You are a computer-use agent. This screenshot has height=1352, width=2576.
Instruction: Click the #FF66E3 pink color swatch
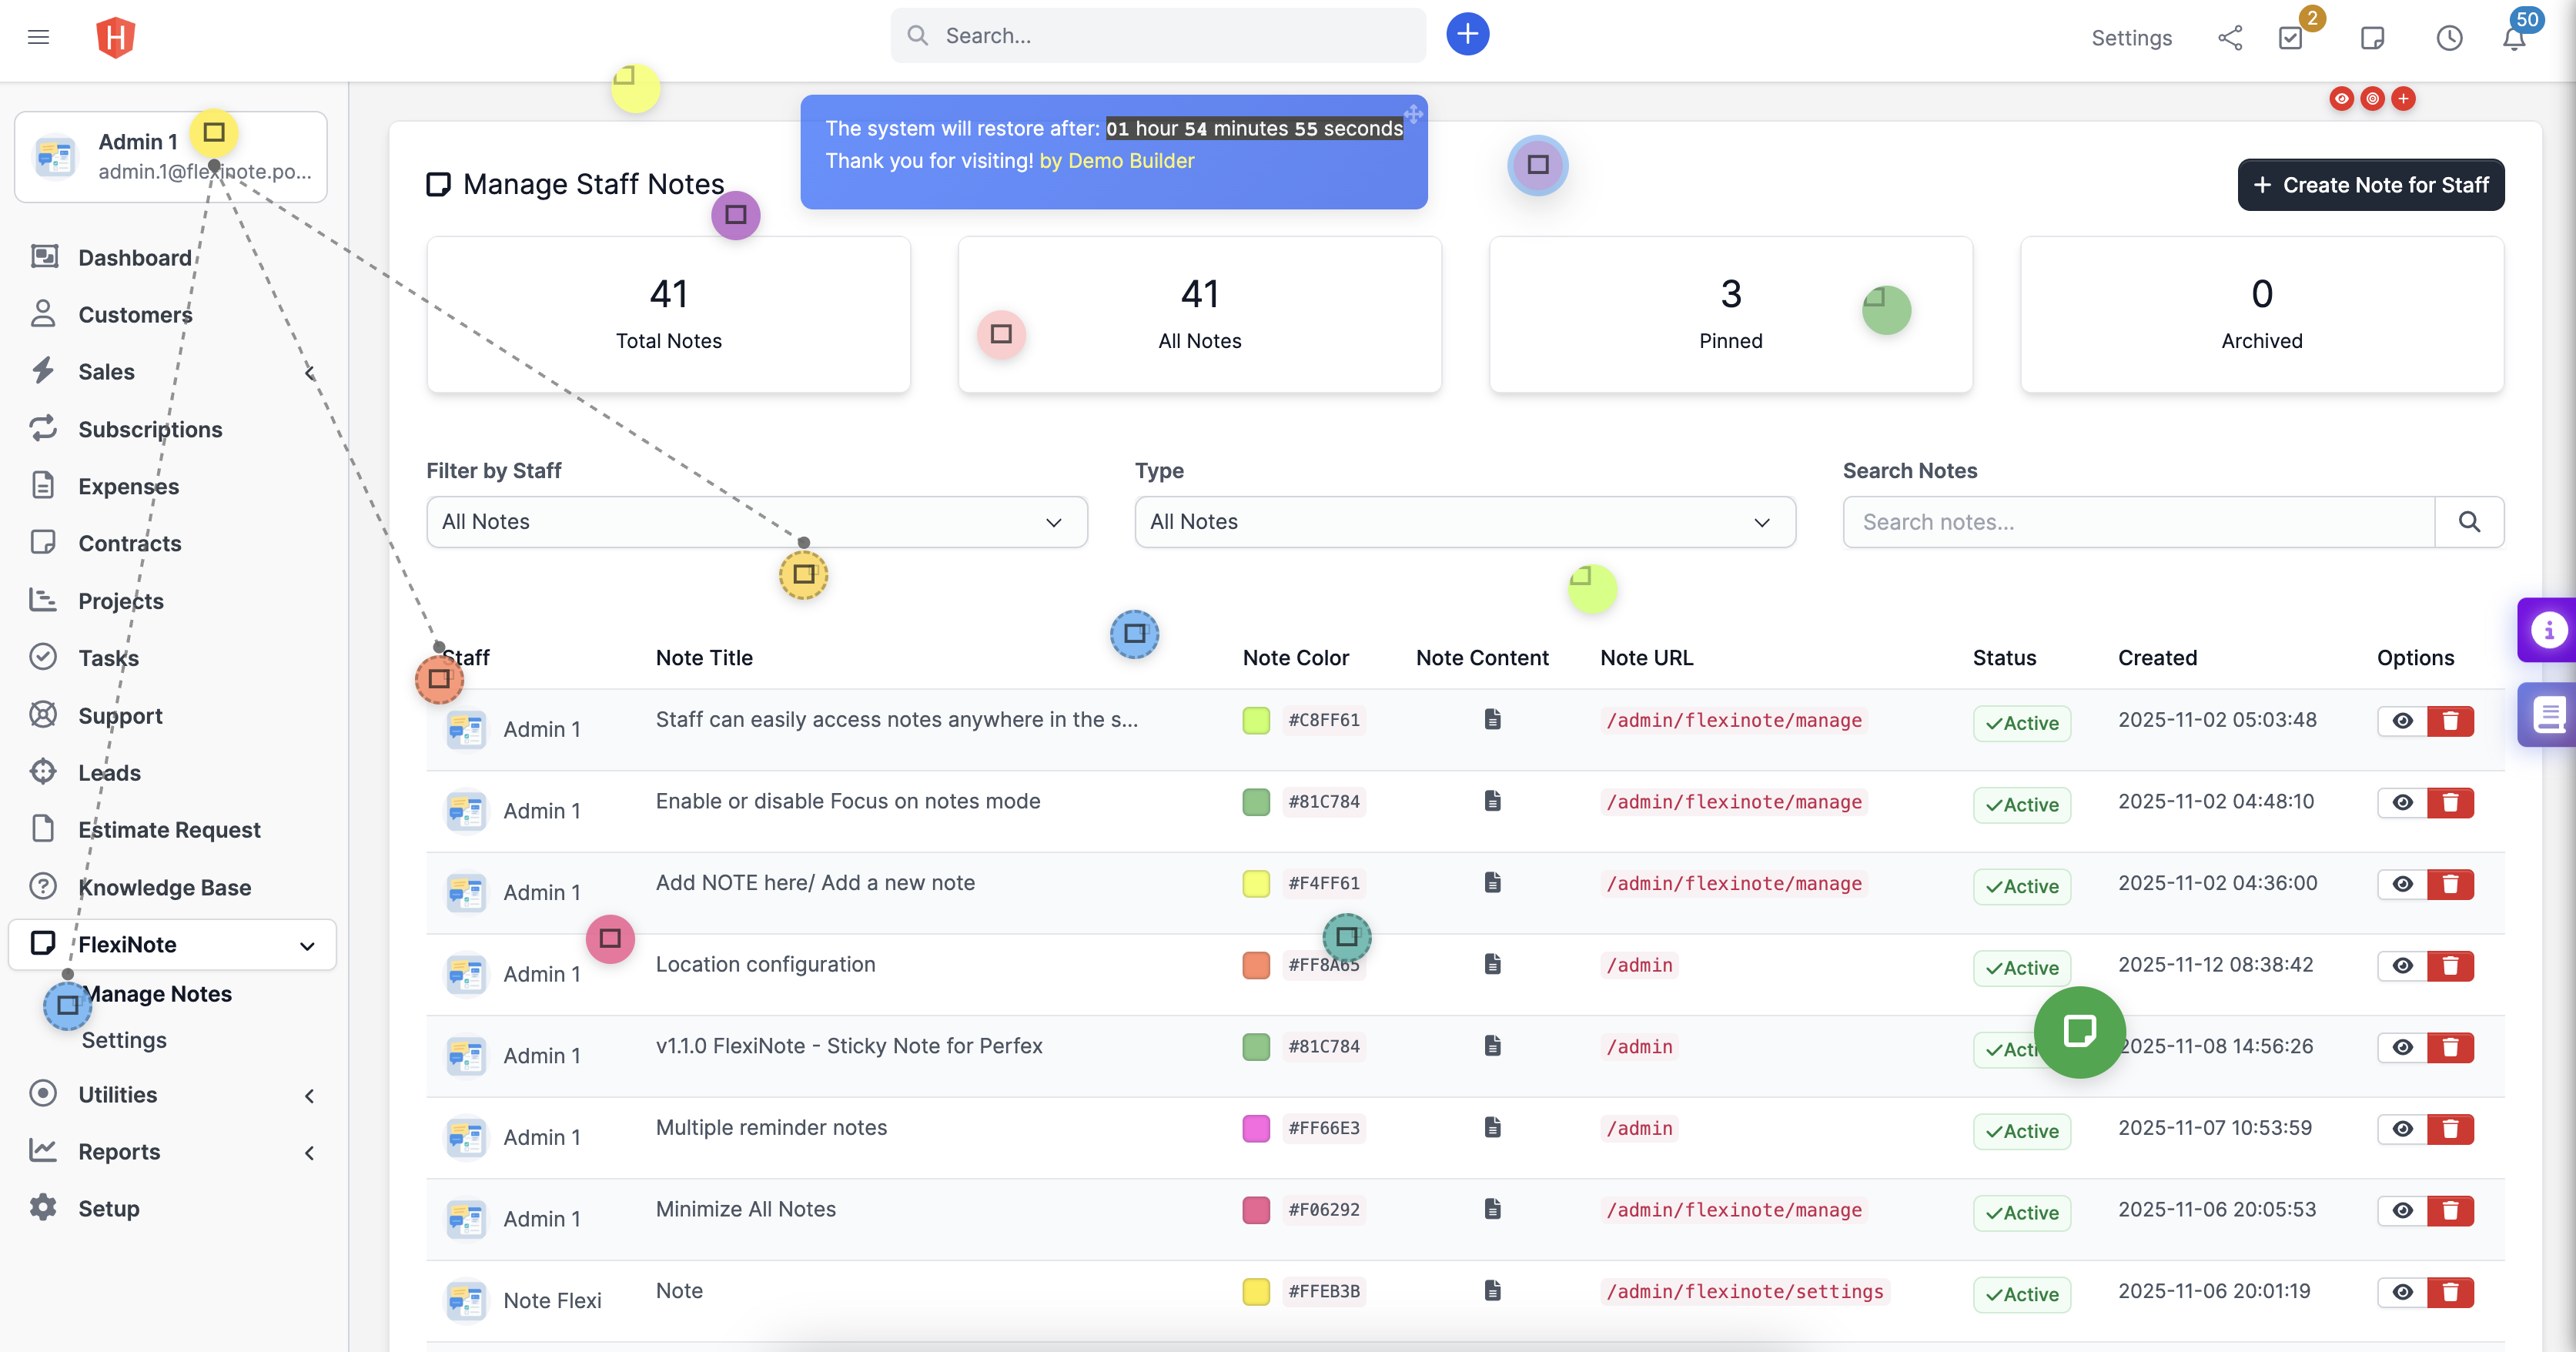pyautogui.click(x=1256, y=1128)
